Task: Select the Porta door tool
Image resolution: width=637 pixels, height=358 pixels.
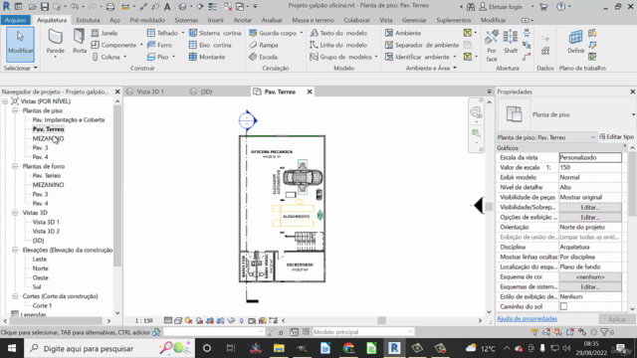Action: click(x=80, y=42)
